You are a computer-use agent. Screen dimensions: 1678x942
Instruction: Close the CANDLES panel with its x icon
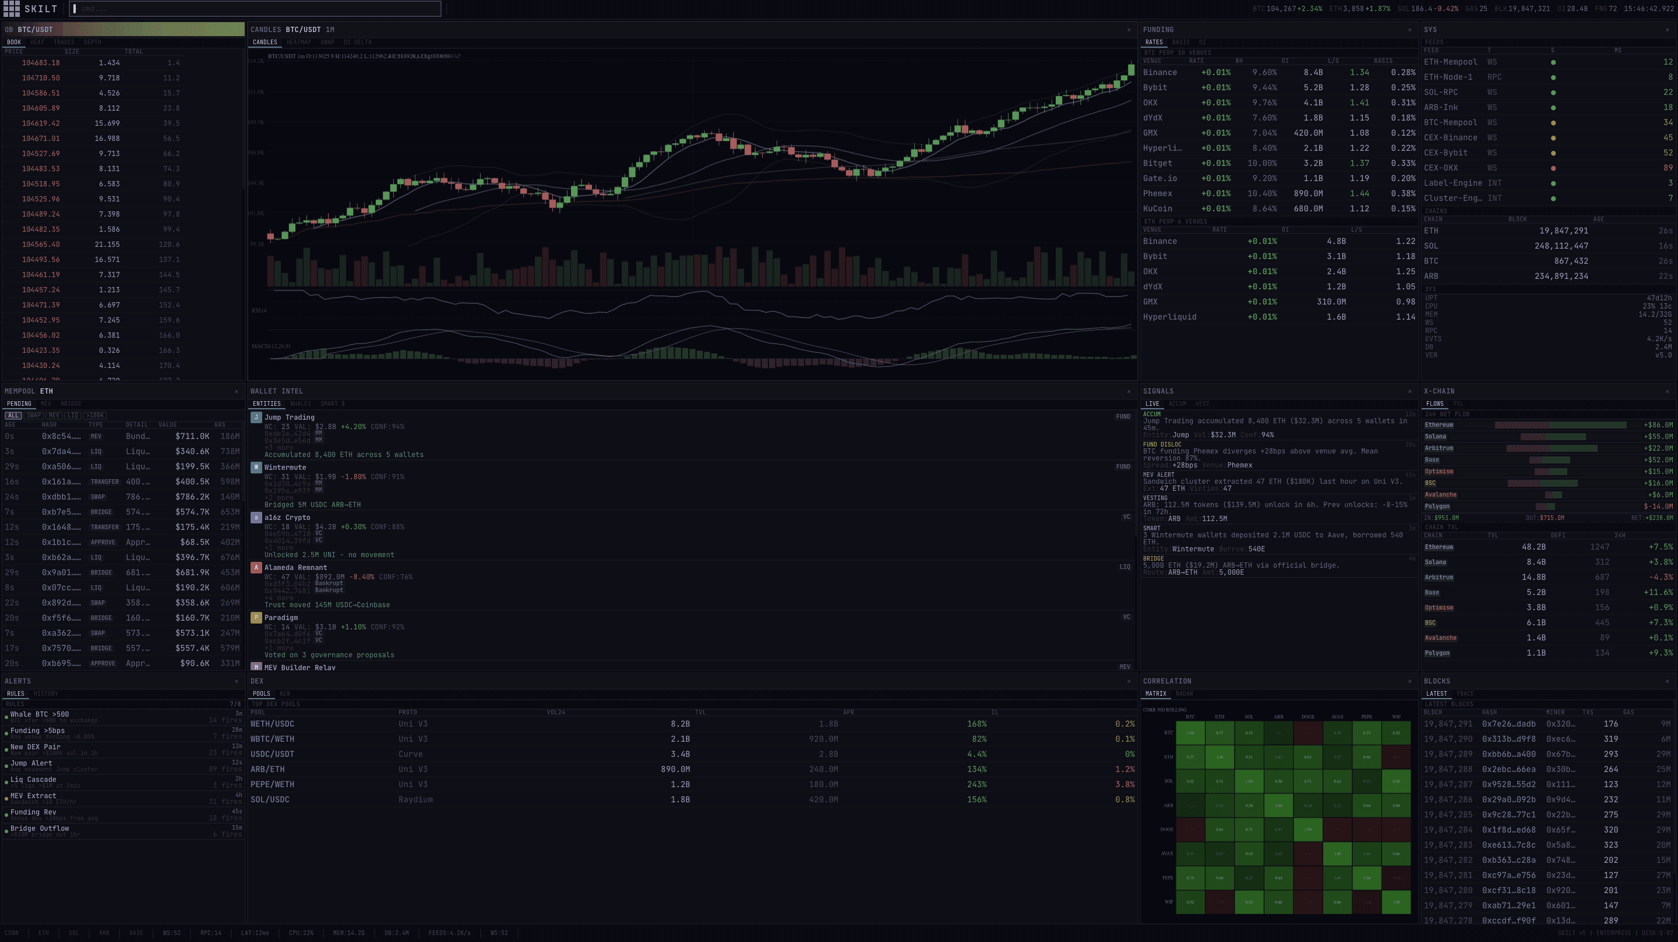1129,30
